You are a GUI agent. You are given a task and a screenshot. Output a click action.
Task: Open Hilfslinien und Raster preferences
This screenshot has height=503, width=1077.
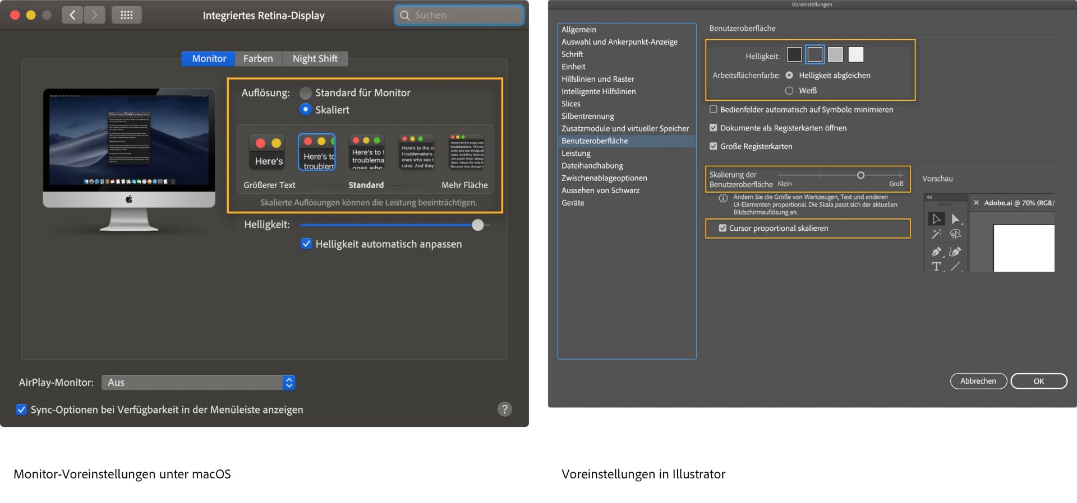pos(627,79)
